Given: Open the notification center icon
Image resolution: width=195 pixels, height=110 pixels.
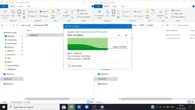Looking at the screenshot, I should coord(190,107).
